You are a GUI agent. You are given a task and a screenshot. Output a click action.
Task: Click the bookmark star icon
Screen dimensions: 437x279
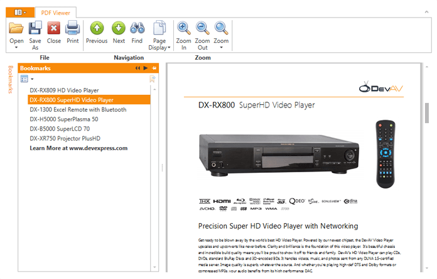click(x=153, y=79)
